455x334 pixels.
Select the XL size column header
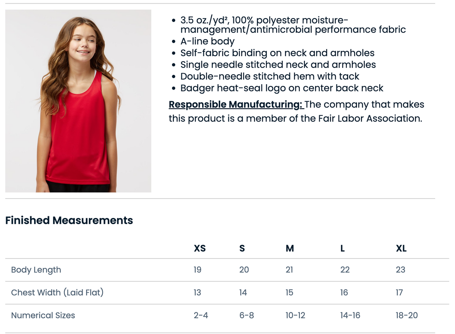point(401,248)
